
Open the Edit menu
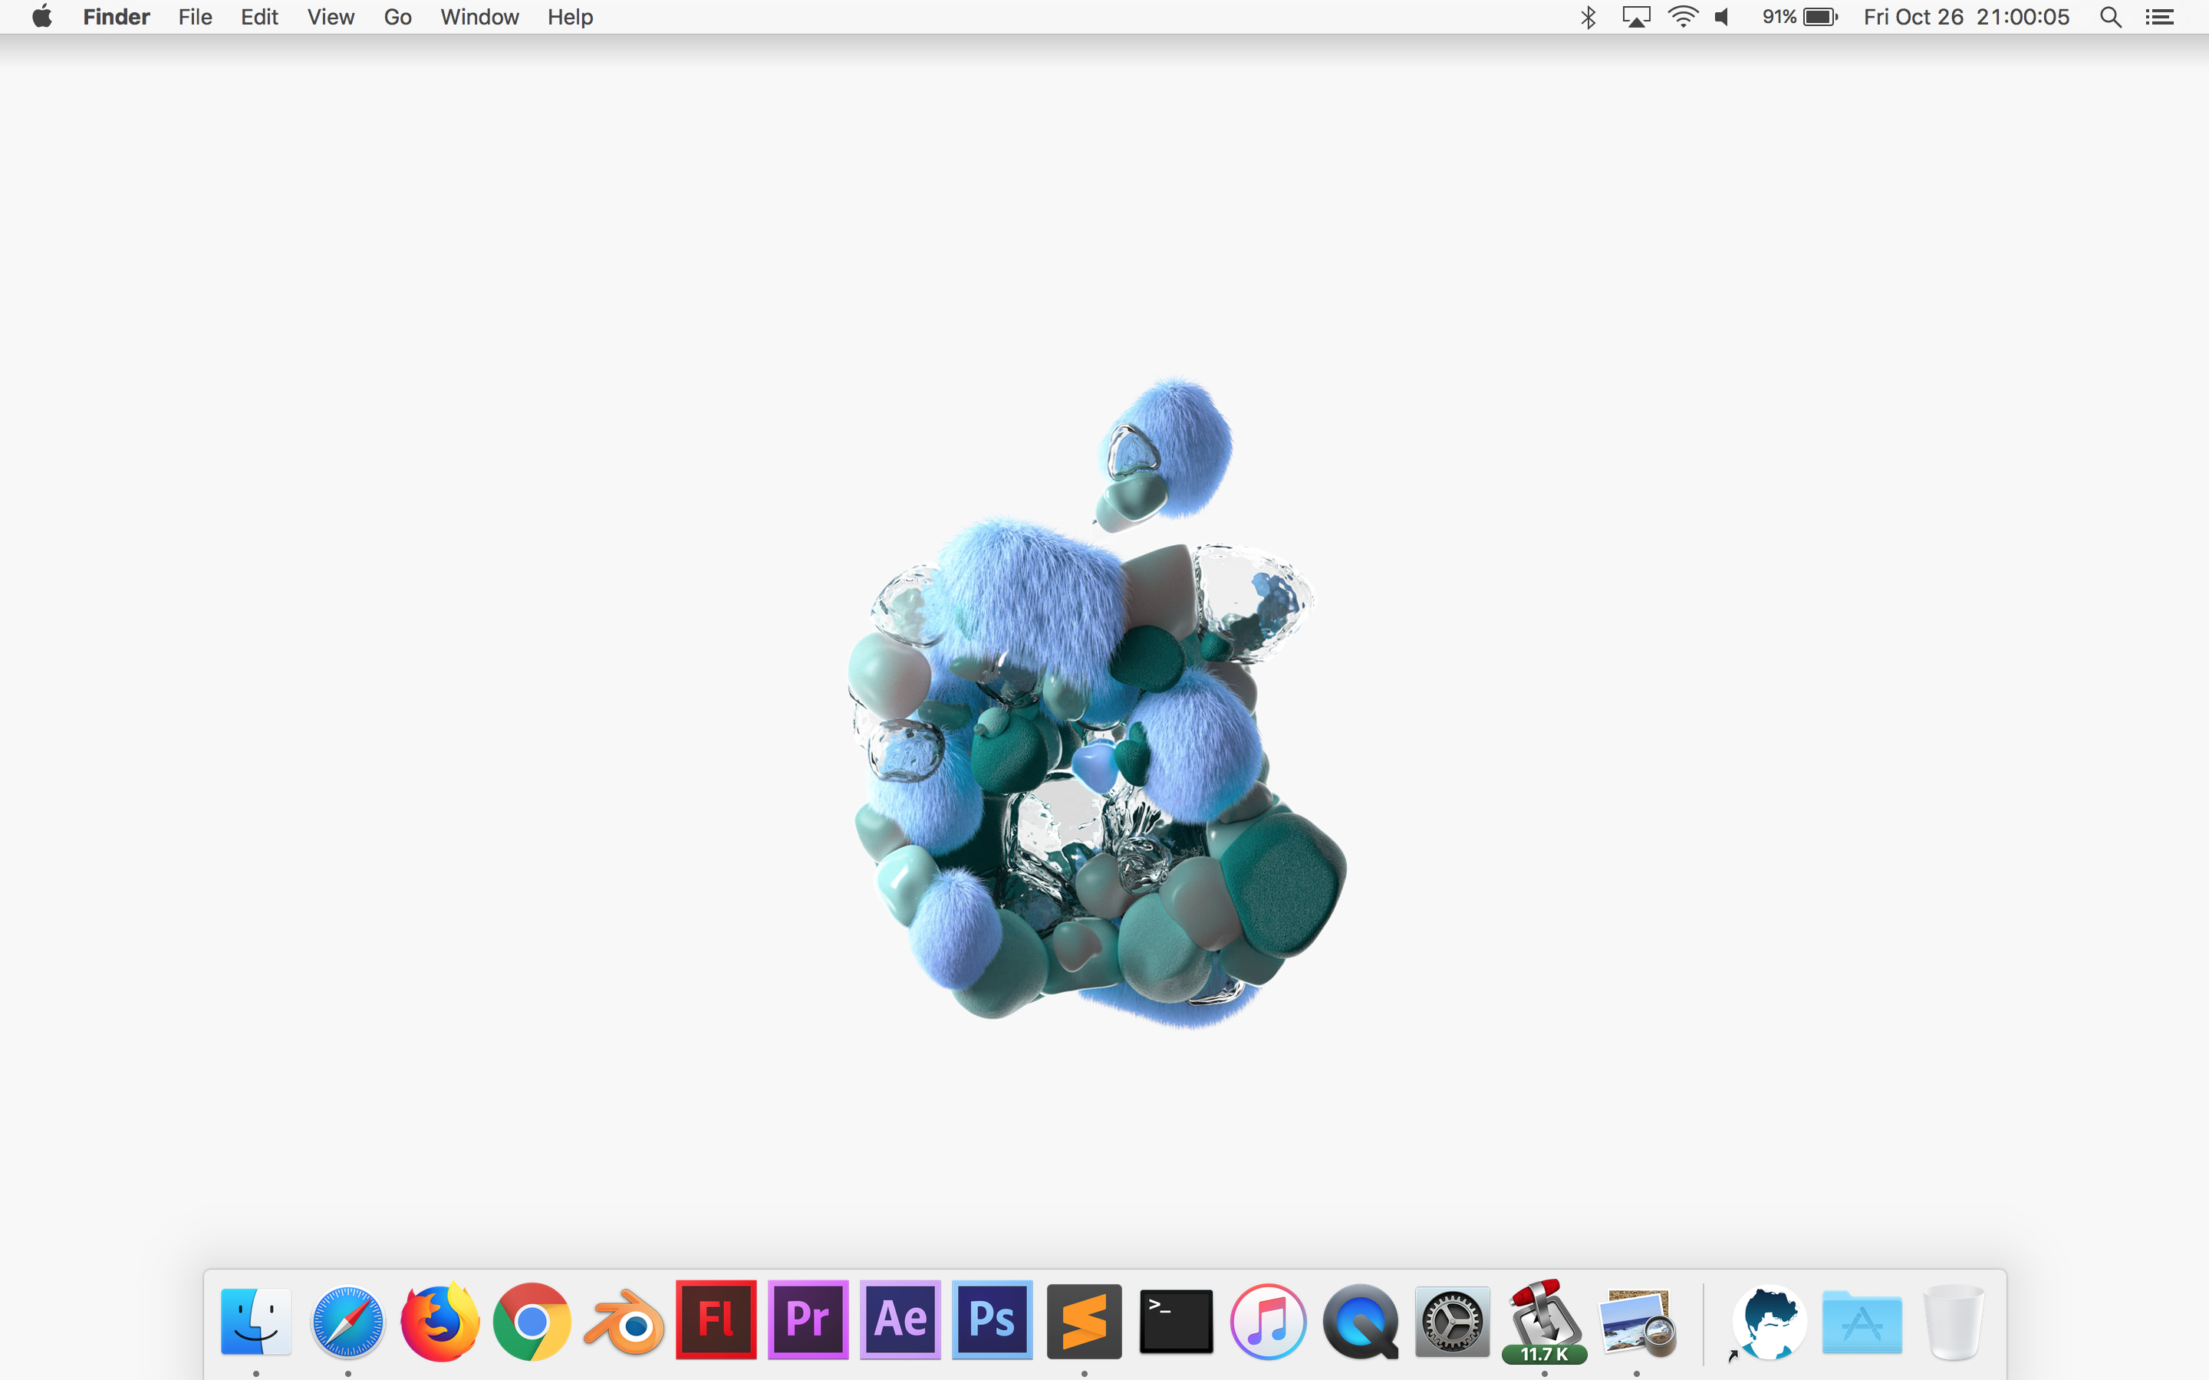point(259,16)
